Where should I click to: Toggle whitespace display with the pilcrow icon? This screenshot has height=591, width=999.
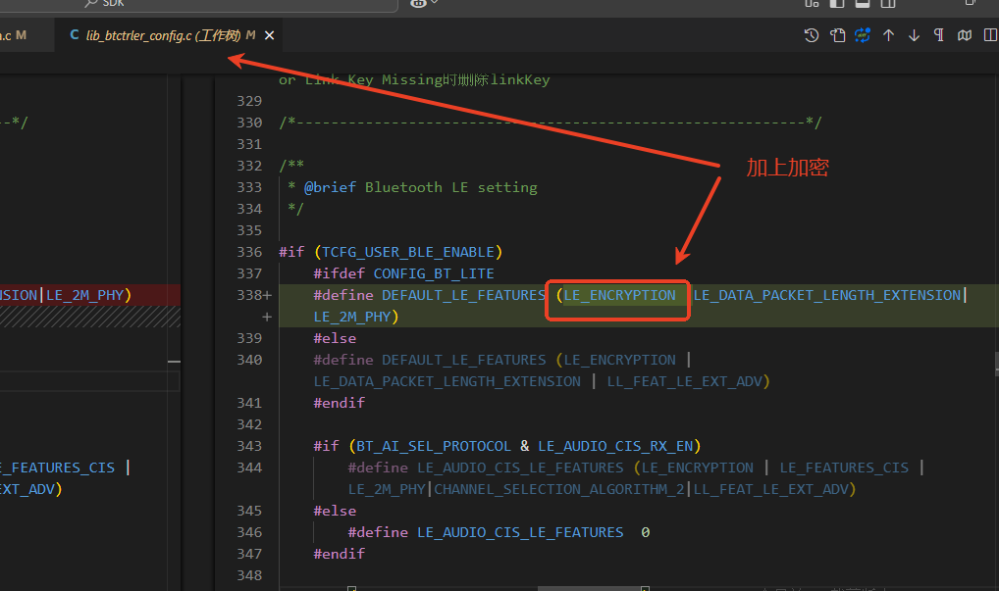[x=938, y=35]
